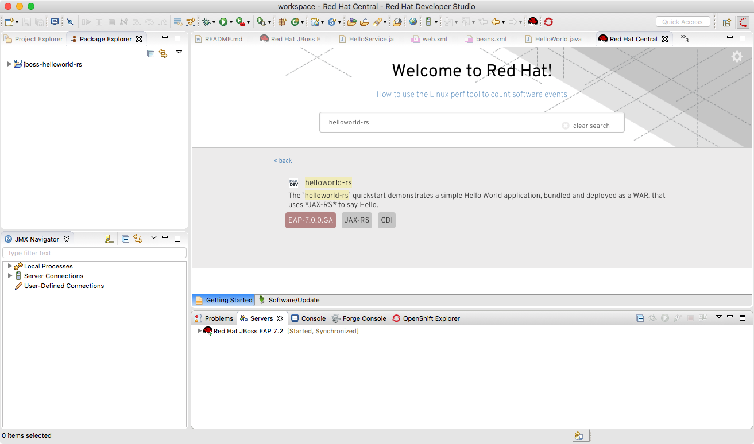Click the Red Hat perspective dotted icon
This screenshot has height=444, width=754.
pyautogui.click(x=744, y=22)
